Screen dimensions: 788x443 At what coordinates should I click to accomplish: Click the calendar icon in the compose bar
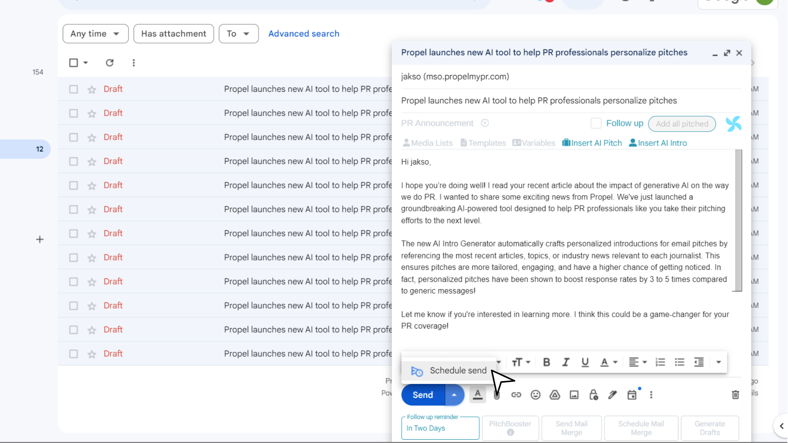coord(632,395)
